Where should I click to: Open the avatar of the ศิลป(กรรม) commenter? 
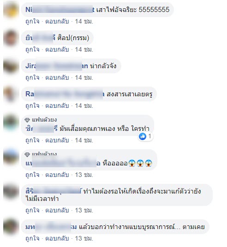(x=11, y=38)
